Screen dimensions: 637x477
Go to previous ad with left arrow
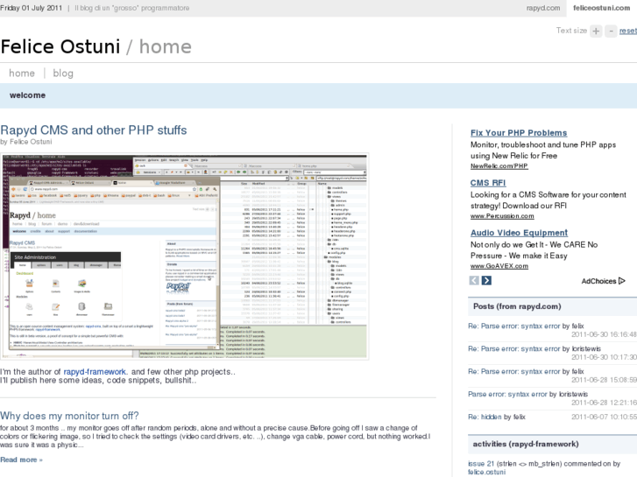click(474, 281)
